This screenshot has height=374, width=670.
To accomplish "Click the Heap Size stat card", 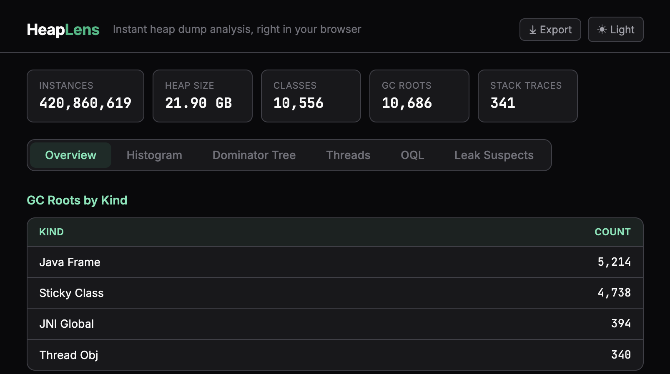I will [202, 96].
